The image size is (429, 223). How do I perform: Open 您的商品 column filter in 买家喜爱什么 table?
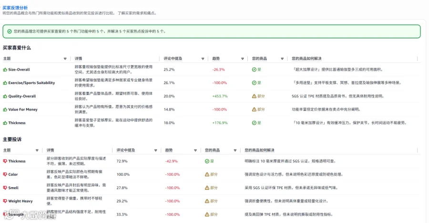(282, 59)
